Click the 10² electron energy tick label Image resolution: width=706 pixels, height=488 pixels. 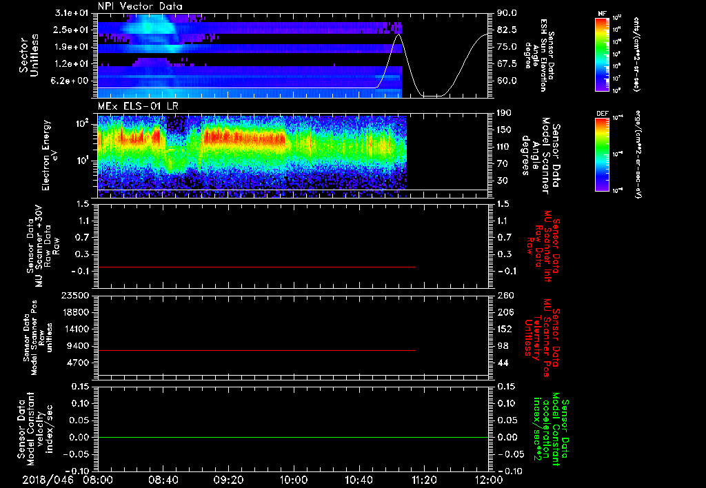click(83, 123)
